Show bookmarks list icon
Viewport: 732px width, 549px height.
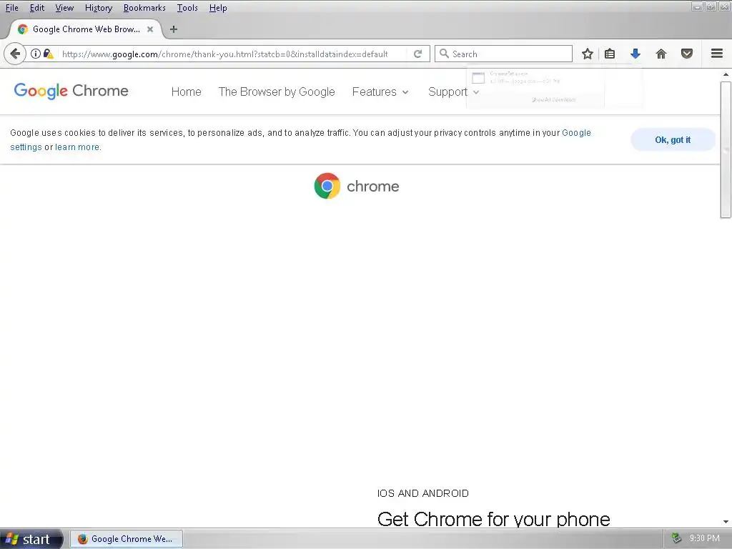610,54
